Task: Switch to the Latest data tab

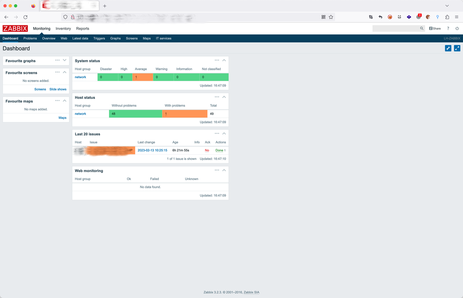Action: [x=80, y=38]
